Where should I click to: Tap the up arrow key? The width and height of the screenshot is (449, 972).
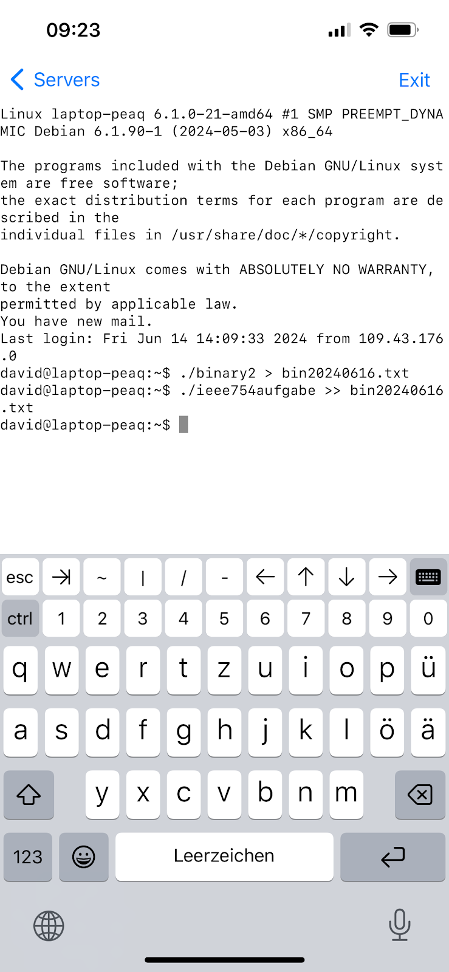coord(306,577)
